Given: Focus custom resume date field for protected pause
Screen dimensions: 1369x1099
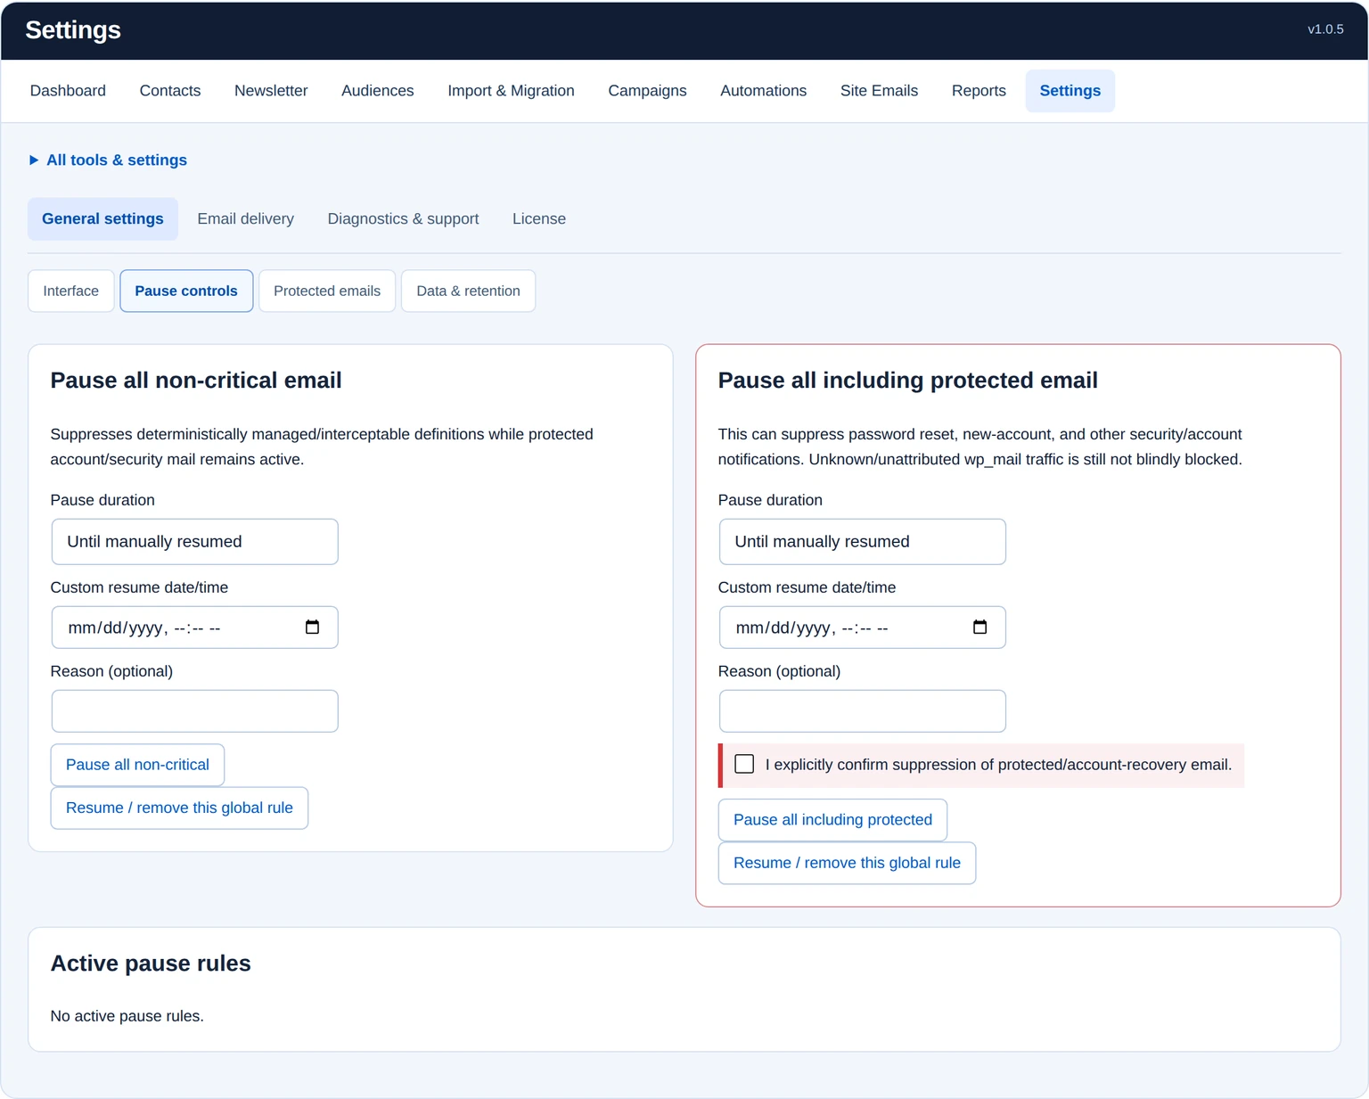Looking at the screenshot, I should pyautogui.click(x=862, y=627).
